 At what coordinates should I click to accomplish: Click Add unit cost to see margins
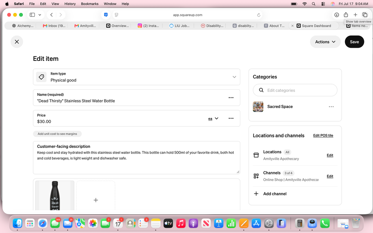(57, 134)
